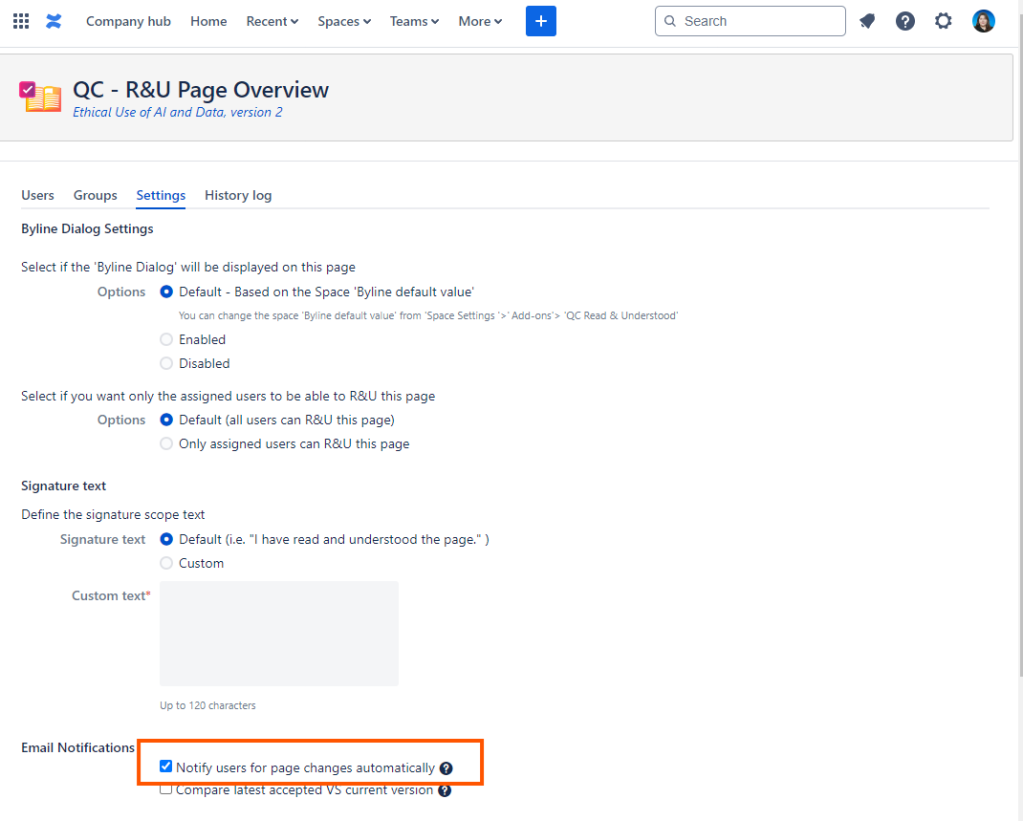
Task: Switch to the History log tab
Action: coord(238,195)
